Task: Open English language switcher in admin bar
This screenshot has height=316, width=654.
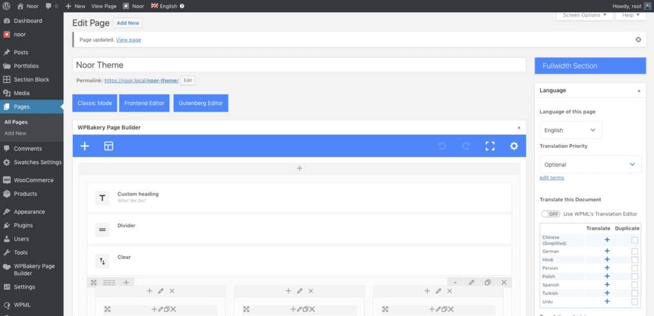Action: [x=167, y=6]
